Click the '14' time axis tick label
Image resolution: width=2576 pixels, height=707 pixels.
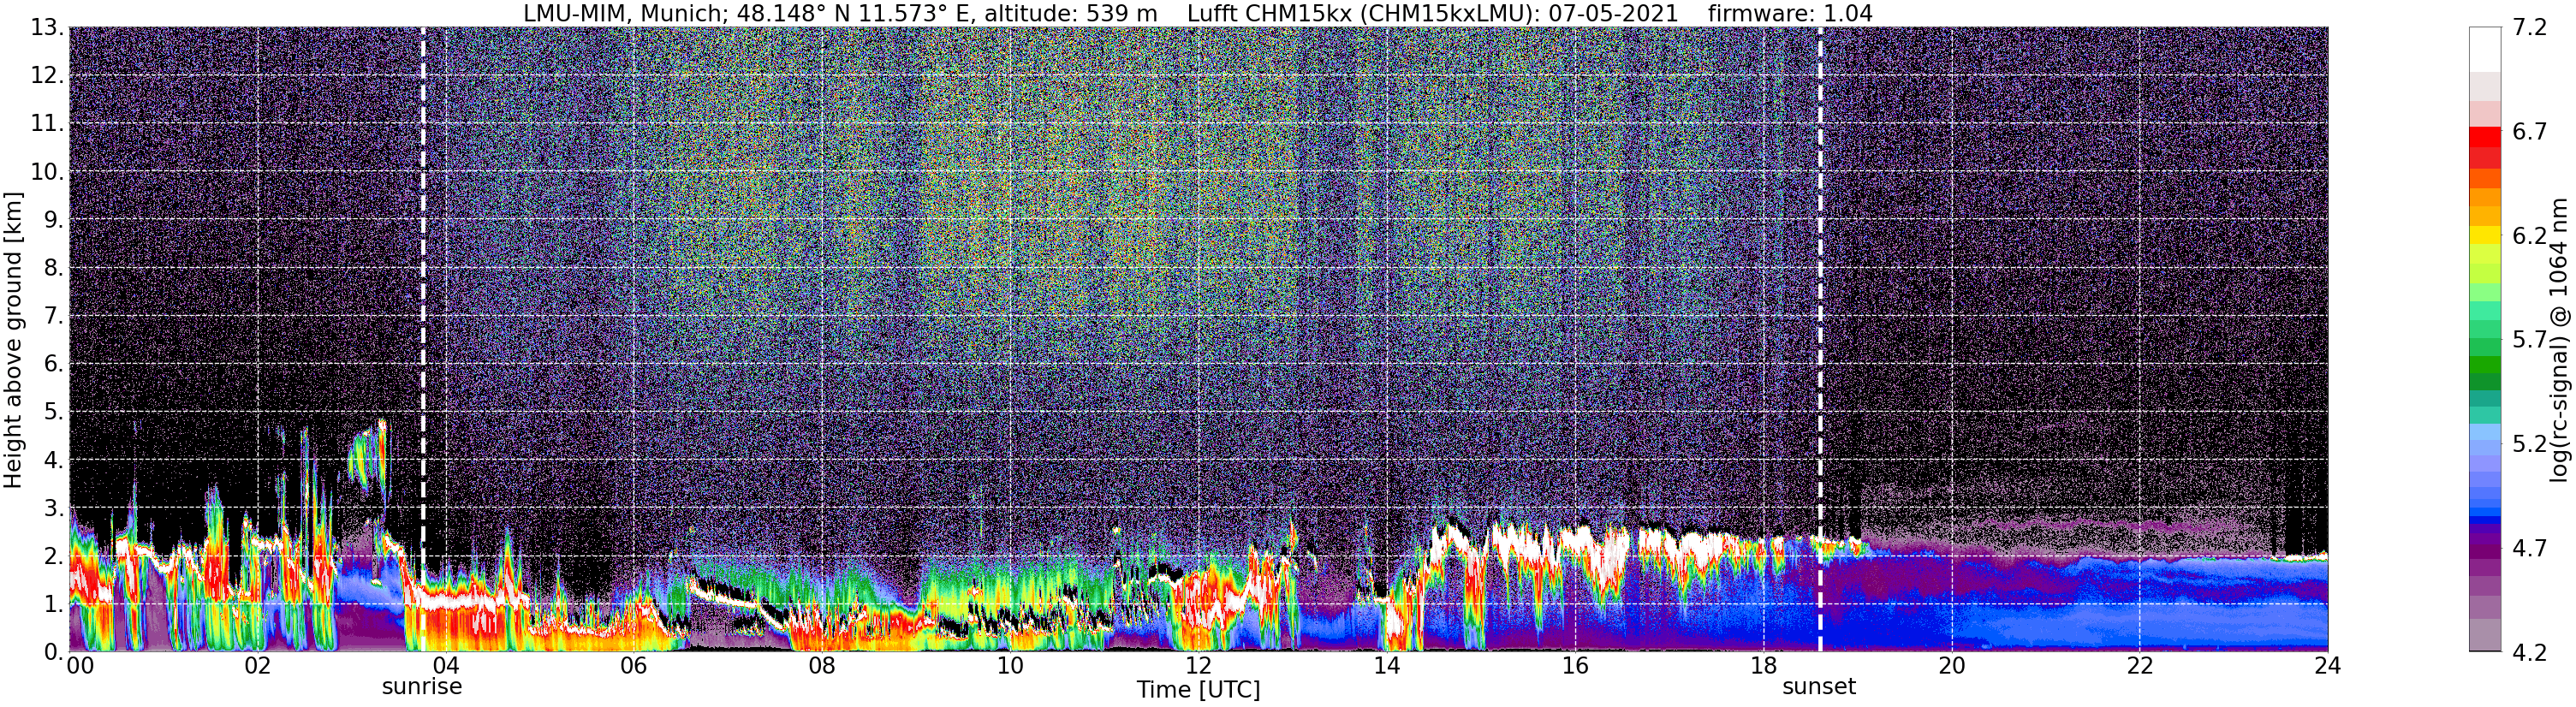click(1387, 666)
